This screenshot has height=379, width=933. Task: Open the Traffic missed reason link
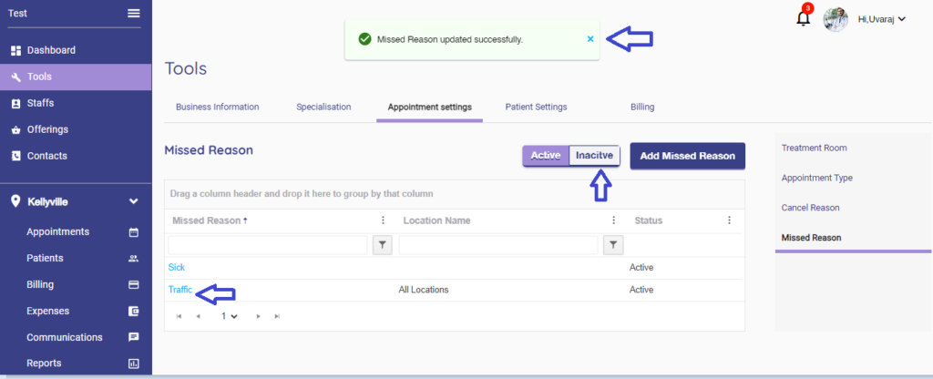pyautogui.click(x=179, y=290)
